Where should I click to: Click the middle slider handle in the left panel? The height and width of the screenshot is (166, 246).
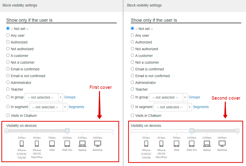[x=67, y=131]
